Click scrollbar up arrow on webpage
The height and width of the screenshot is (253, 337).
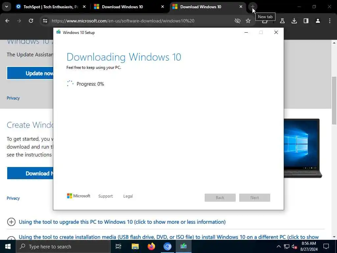334,43
